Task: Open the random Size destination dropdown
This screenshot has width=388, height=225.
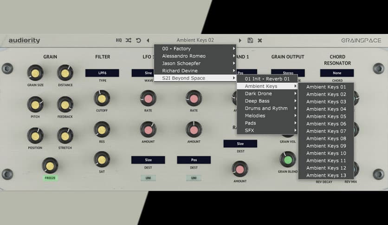Action: tap(240, 144)
